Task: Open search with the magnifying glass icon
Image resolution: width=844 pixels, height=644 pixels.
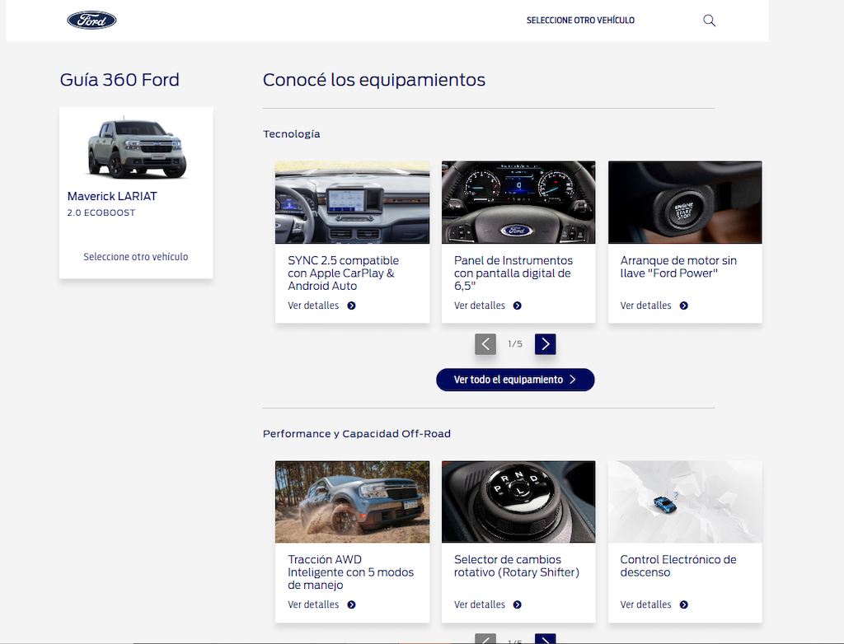Action: 709,21
